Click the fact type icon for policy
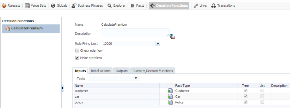The image size is (290, 108). point(170,102)
